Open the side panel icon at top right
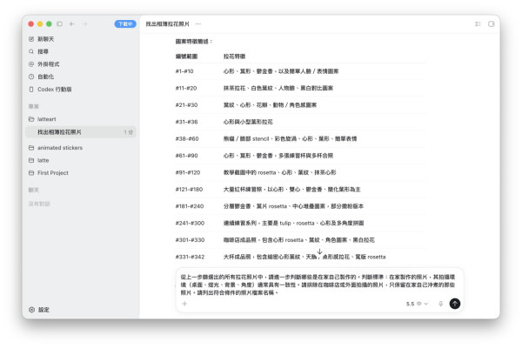Viewport: 522px width, 348px height. tap(491, 24)
